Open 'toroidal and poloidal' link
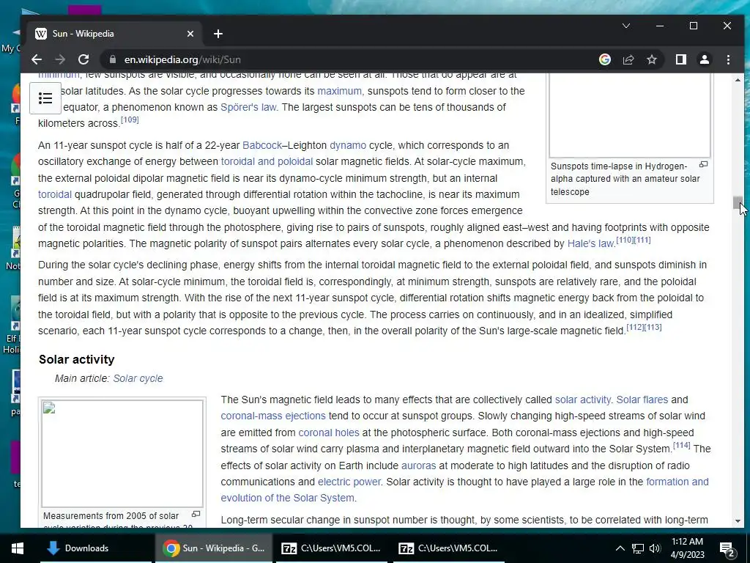This screenshot has height=563, width=750. (x=267, y=161)
